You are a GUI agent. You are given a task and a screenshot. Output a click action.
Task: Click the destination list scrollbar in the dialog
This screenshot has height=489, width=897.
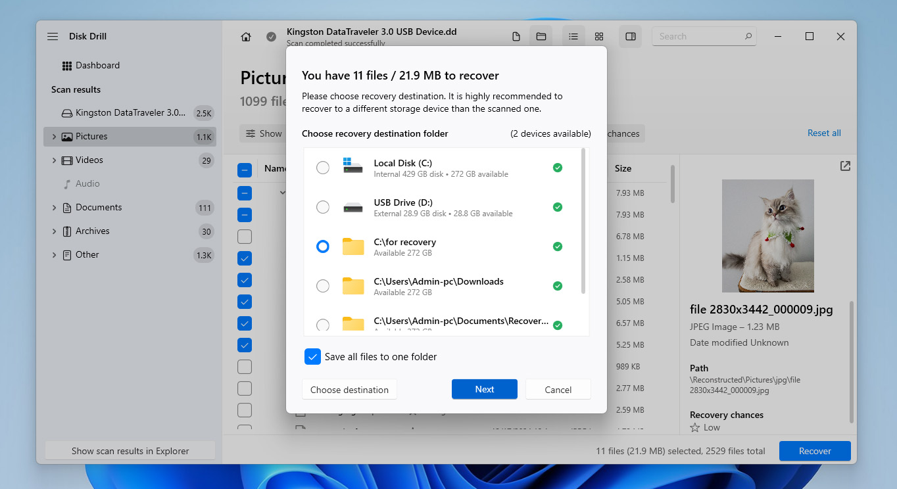pos(583,221)
